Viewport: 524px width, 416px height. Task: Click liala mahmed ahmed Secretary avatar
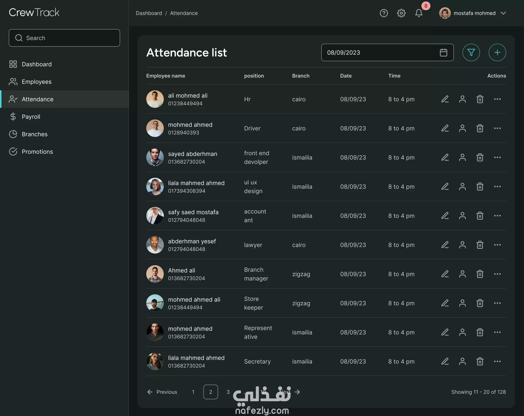coord(155,361)
